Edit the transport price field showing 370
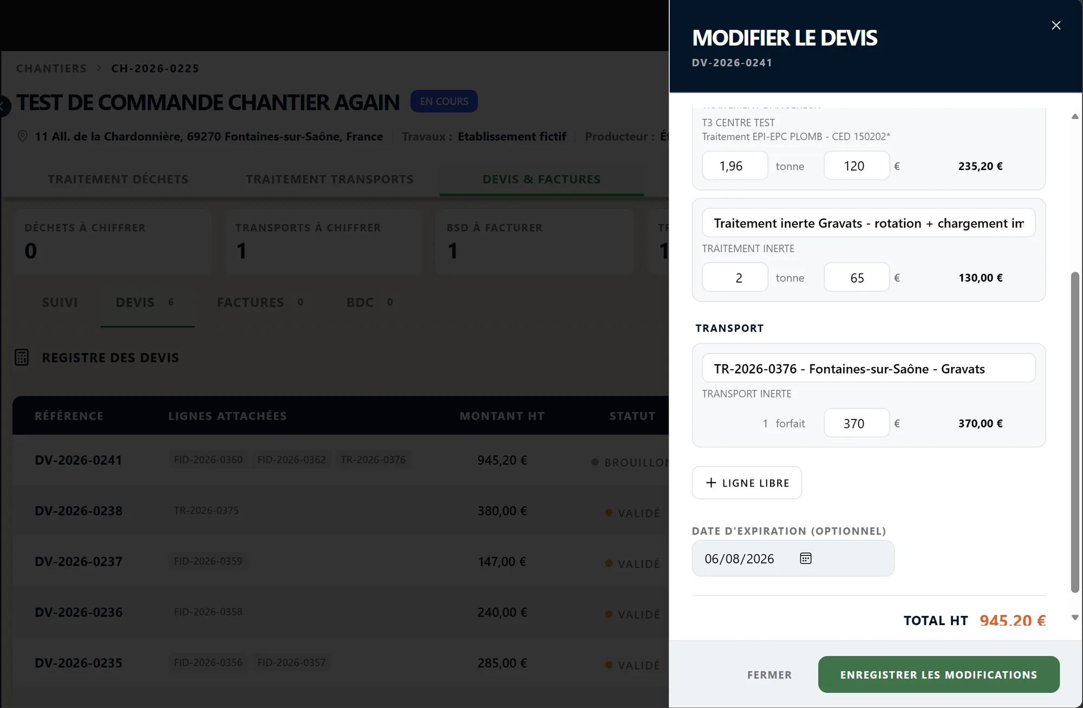1083x708 pixels. click(x=857, y=423)
